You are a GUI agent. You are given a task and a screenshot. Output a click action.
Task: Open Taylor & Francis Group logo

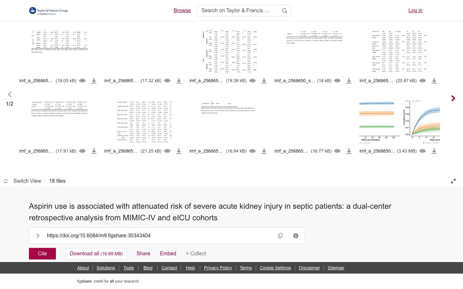[x=48, y=11]
